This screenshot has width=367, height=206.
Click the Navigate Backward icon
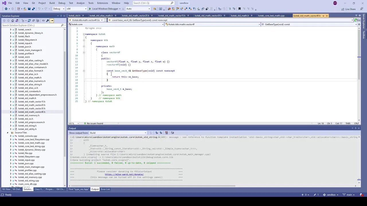pyautogui.click(x=6, y=9)
